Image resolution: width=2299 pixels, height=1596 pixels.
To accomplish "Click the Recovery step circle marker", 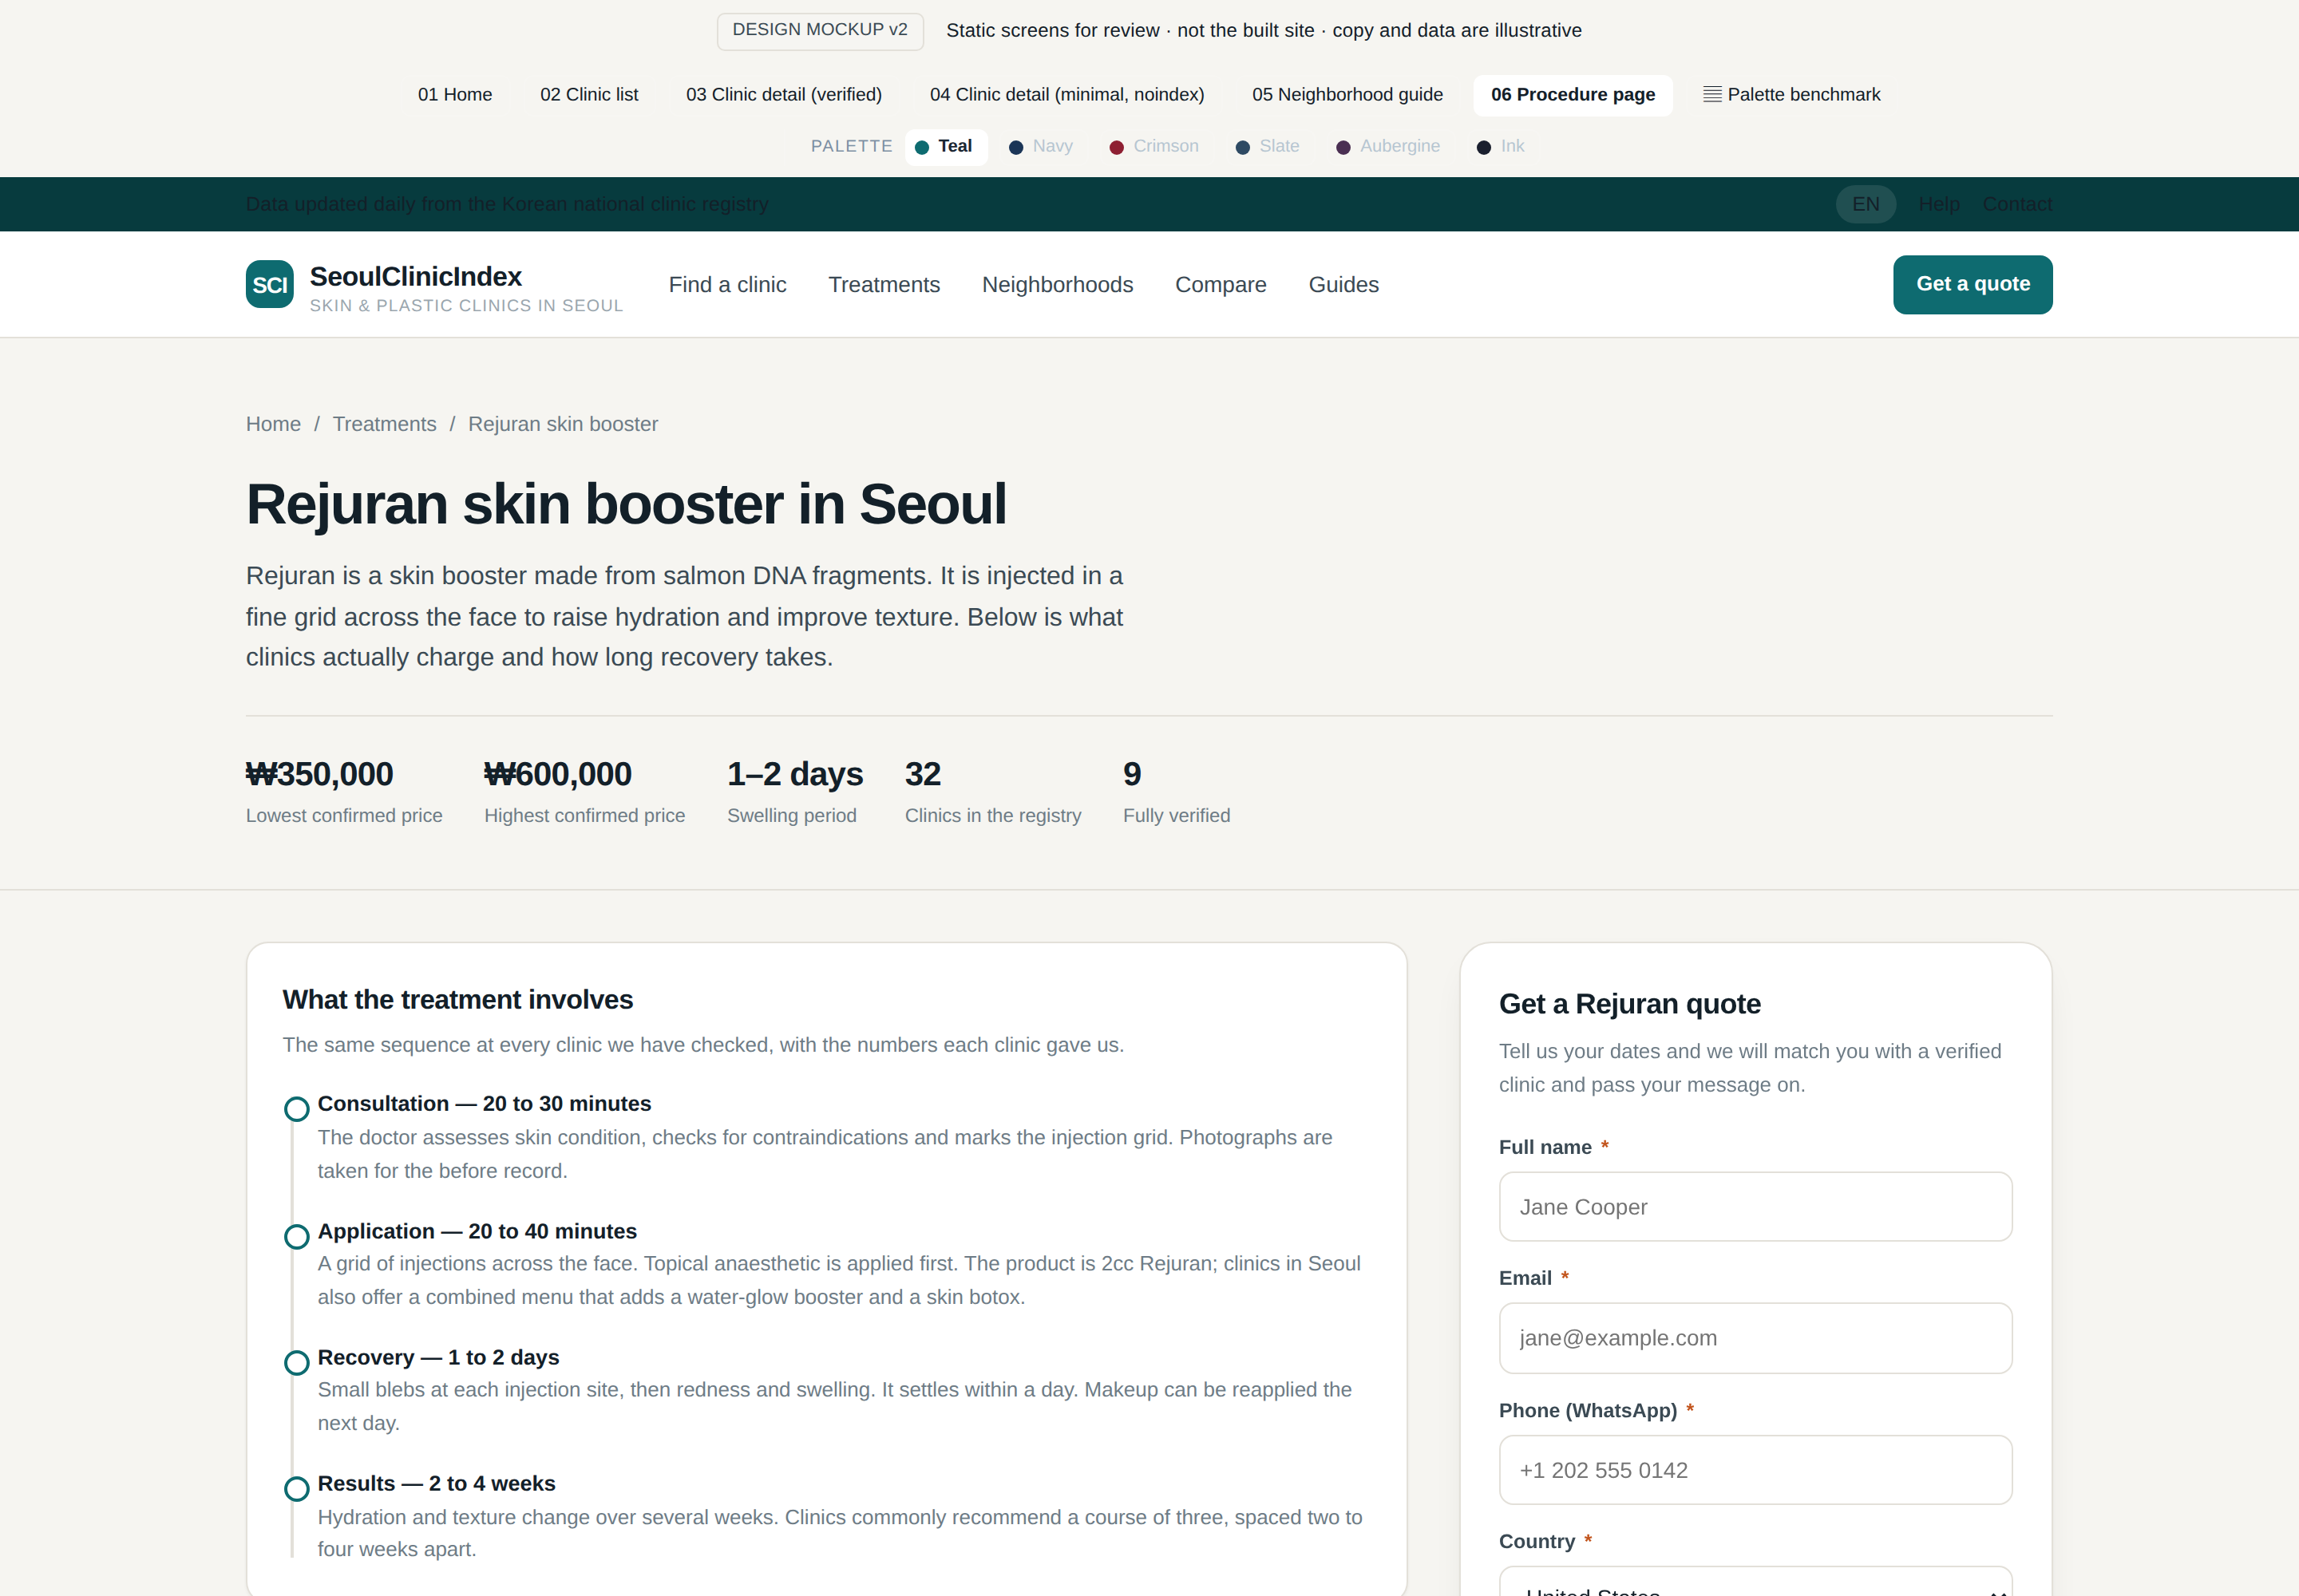I will [x=296, y=1363].
